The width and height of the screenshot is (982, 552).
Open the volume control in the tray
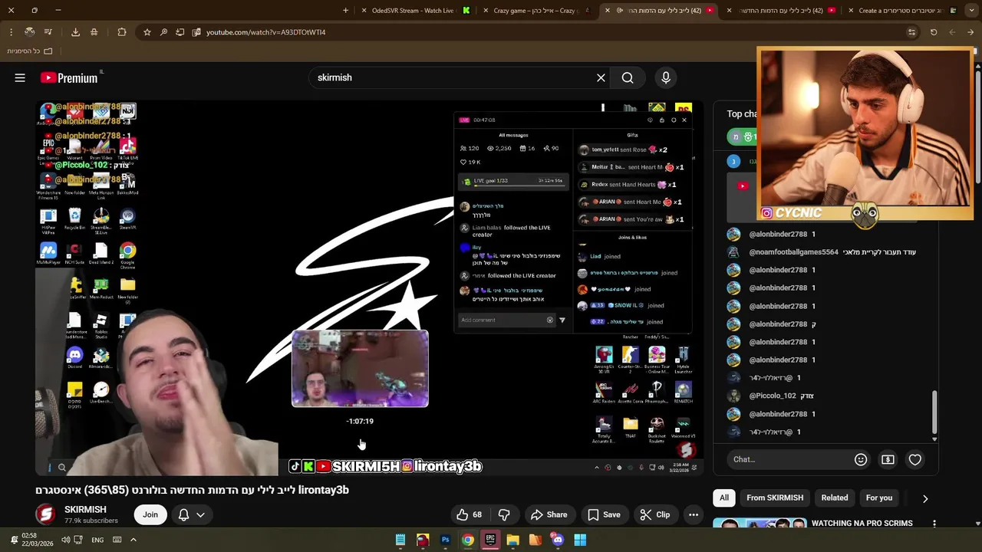click(66, 540)
